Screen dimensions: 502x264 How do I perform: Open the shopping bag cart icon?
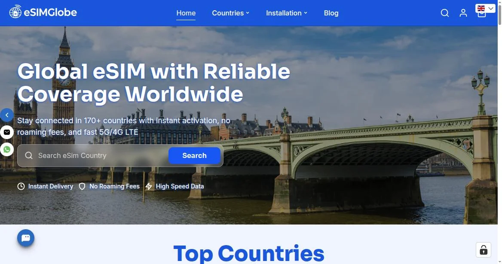coord(482,15)
